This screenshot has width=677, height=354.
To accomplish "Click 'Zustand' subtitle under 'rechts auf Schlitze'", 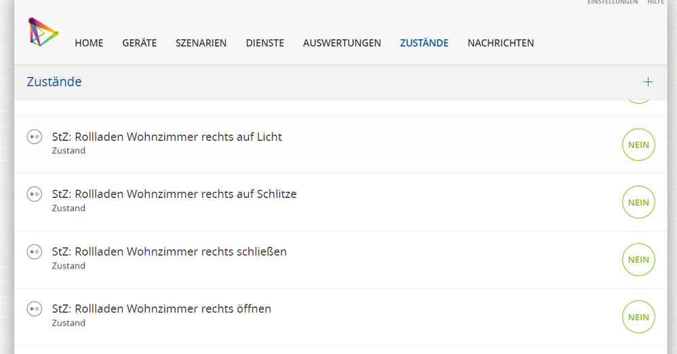I will [x=69, y=208].
